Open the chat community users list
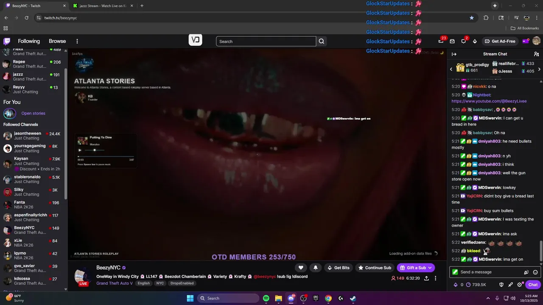This screenshot has height=305, width=543. (x=536, y=54)
